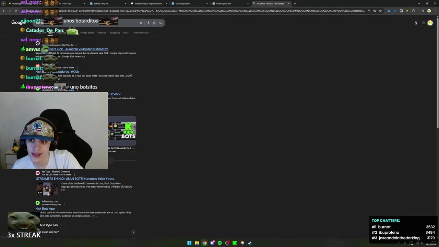The image size is (439, 247).
Task: Open the Videos cortos search filter
Action: (87, 33)
